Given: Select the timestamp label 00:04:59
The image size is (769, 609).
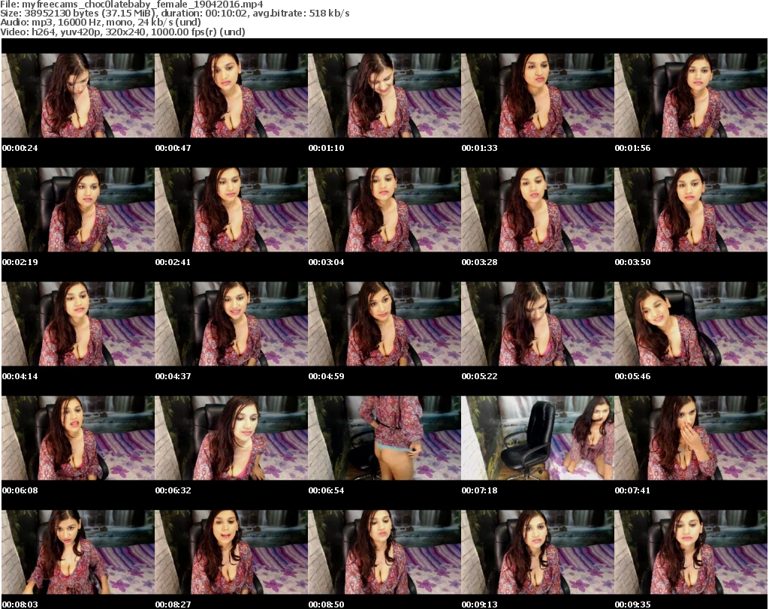Looking at the screenshot, I should pyautogui.click(x=326, y=376).
